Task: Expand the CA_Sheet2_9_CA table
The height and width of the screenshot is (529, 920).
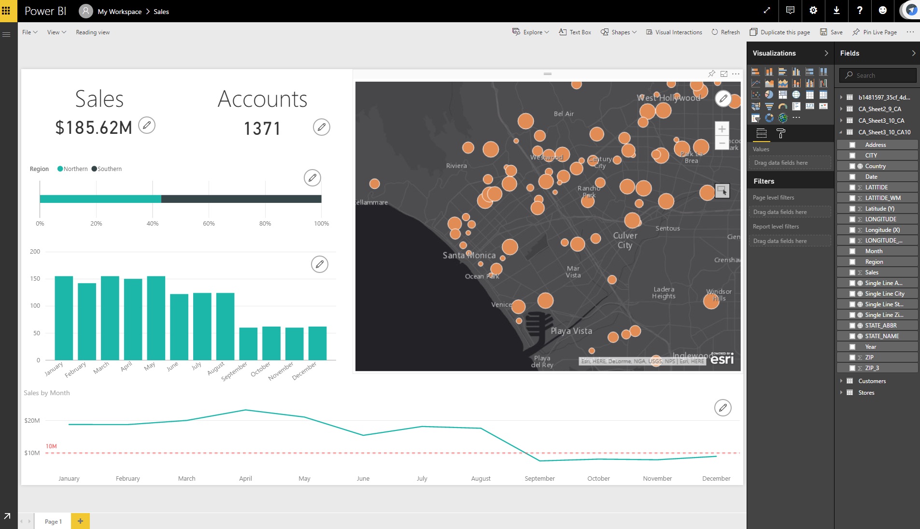Action: point(841,109)
